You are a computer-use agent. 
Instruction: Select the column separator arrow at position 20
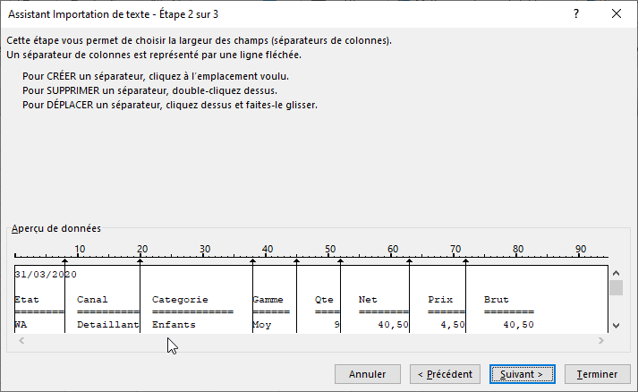pos(140,261)
